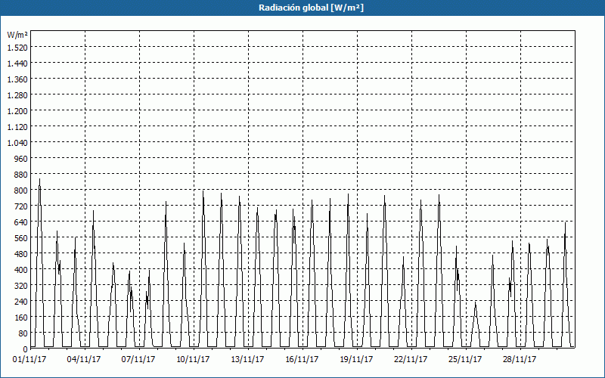Click the 07/11/17 date label
The width and height of the screenshot is (605, 378).
pyautogui.click(x=138, y=360)
